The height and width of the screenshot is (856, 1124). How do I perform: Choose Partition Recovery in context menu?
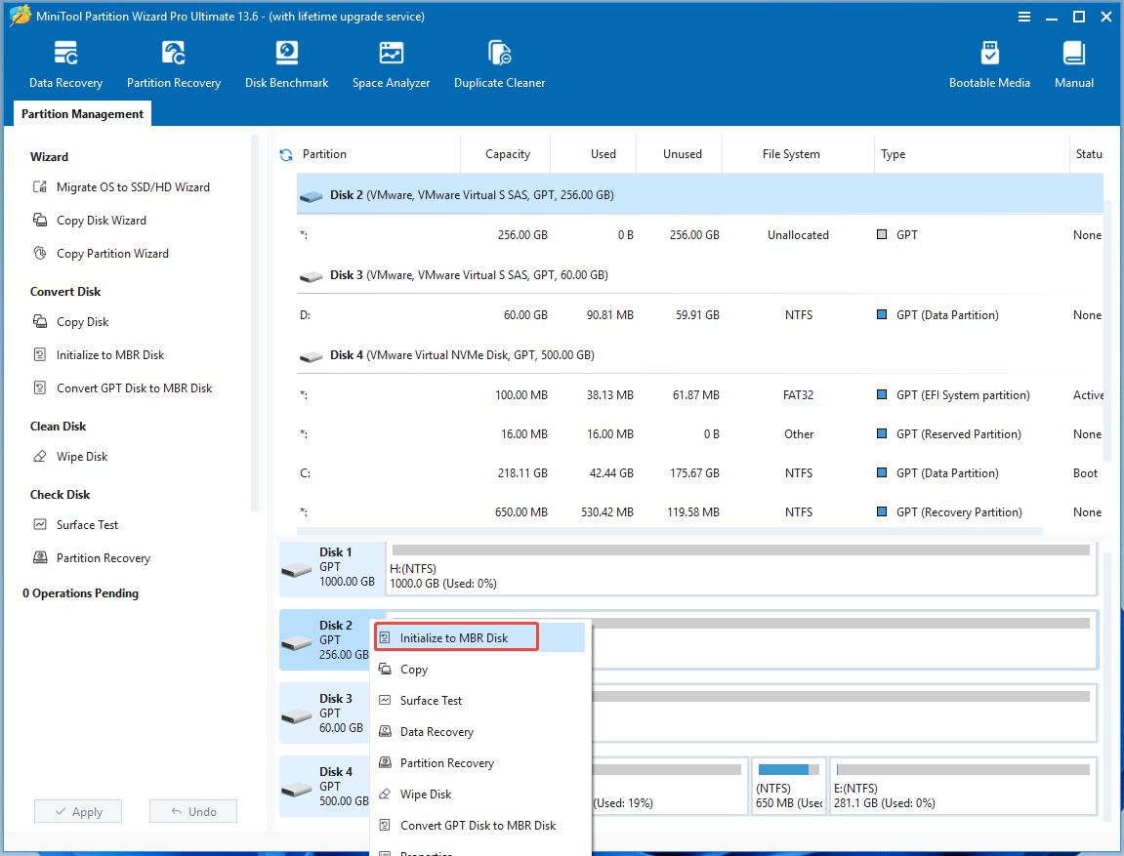(479, 763)
